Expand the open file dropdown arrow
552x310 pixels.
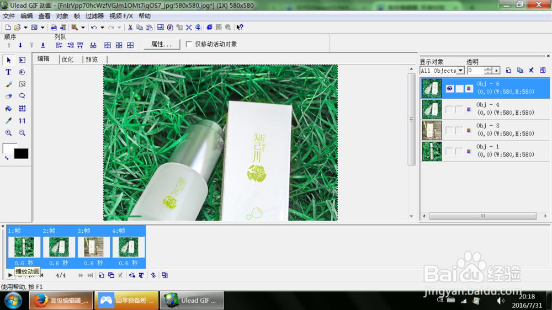pos(25,27)
